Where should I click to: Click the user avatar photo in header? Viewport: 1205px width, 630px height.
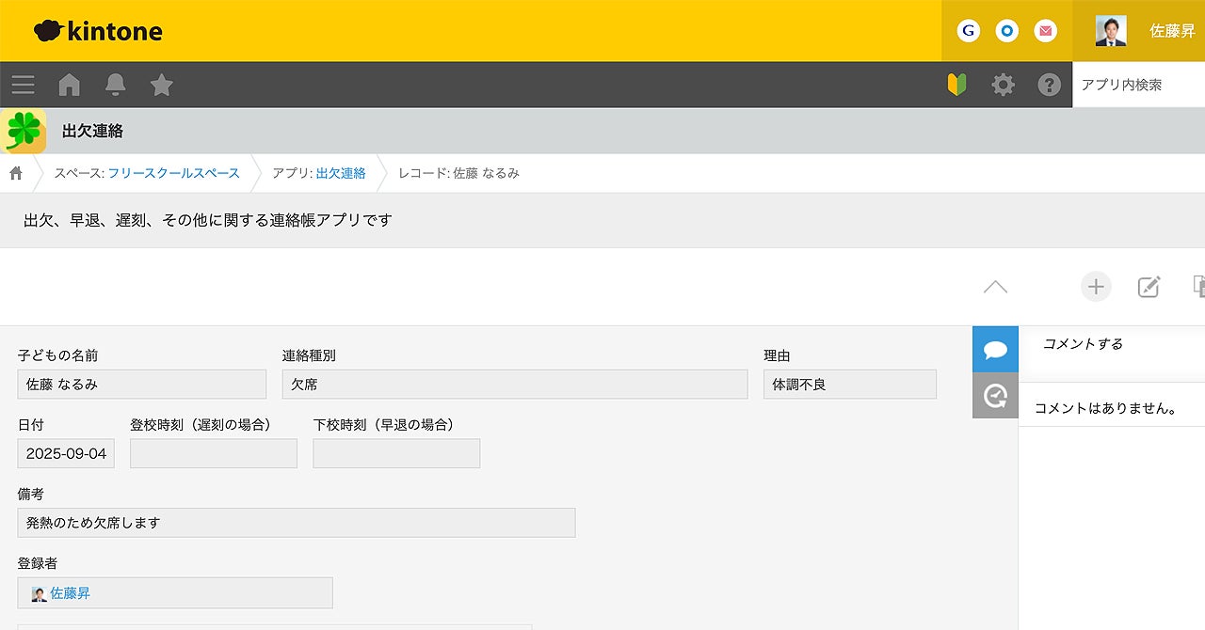coord(1111,31)
